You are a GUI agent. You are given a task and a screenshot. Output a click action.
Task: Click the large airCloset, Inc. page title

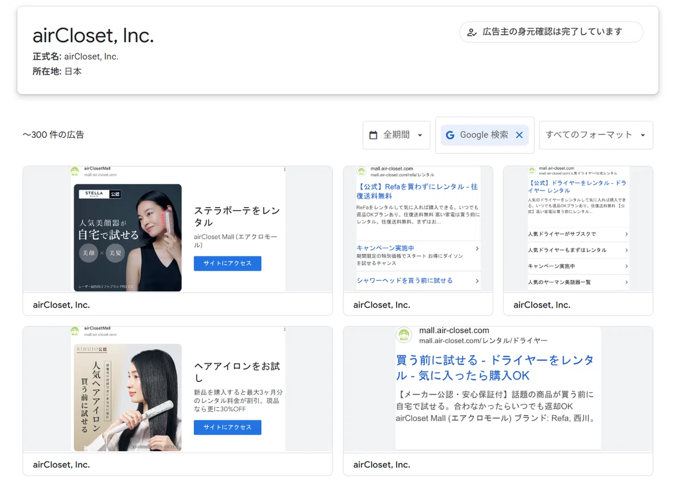pyautogui.click(x=93, y=35)
